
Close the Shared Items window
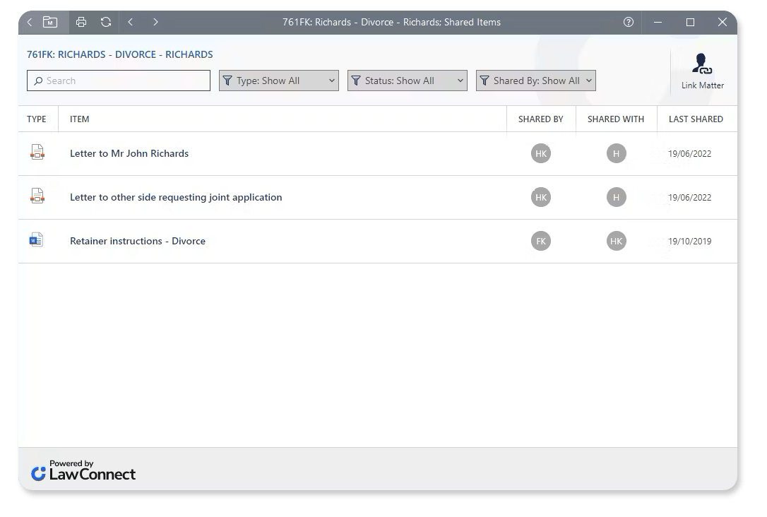(x=723, y=22)
